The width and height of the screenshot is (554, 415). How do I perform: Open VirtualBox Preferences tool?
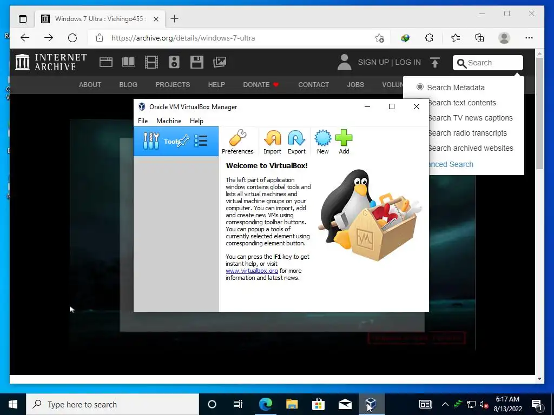pos(238,142)
